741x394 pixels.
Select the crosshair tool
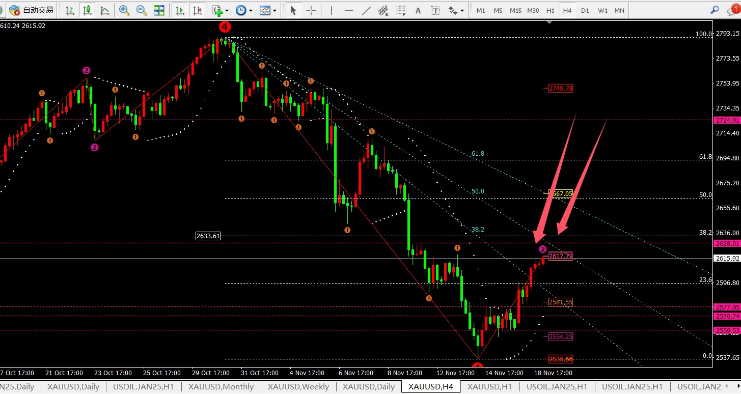(311, 10)
